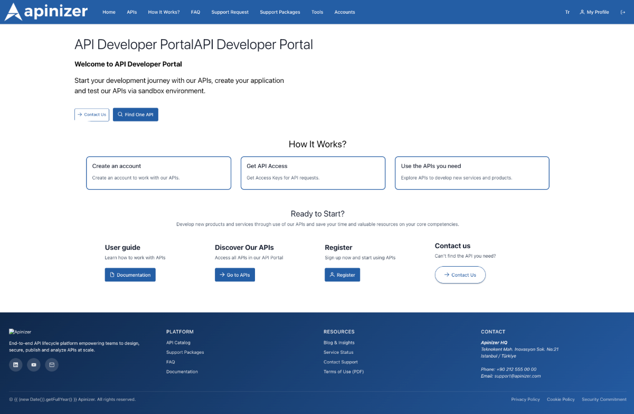This screenshot has height=414, width=634.
Task: Open My Profile in the top bar
Action: tap(594, 12)
